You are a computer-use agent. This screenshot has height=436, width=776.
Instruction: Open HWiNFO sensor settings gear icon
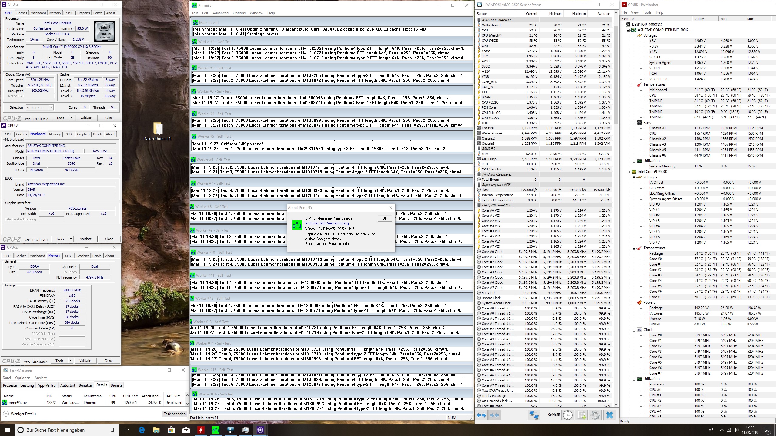(595, 415)
